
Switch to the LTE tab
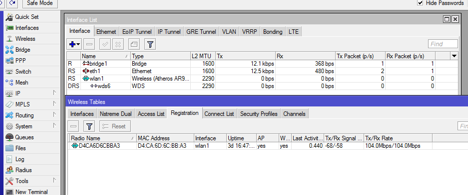coord(294,32)
